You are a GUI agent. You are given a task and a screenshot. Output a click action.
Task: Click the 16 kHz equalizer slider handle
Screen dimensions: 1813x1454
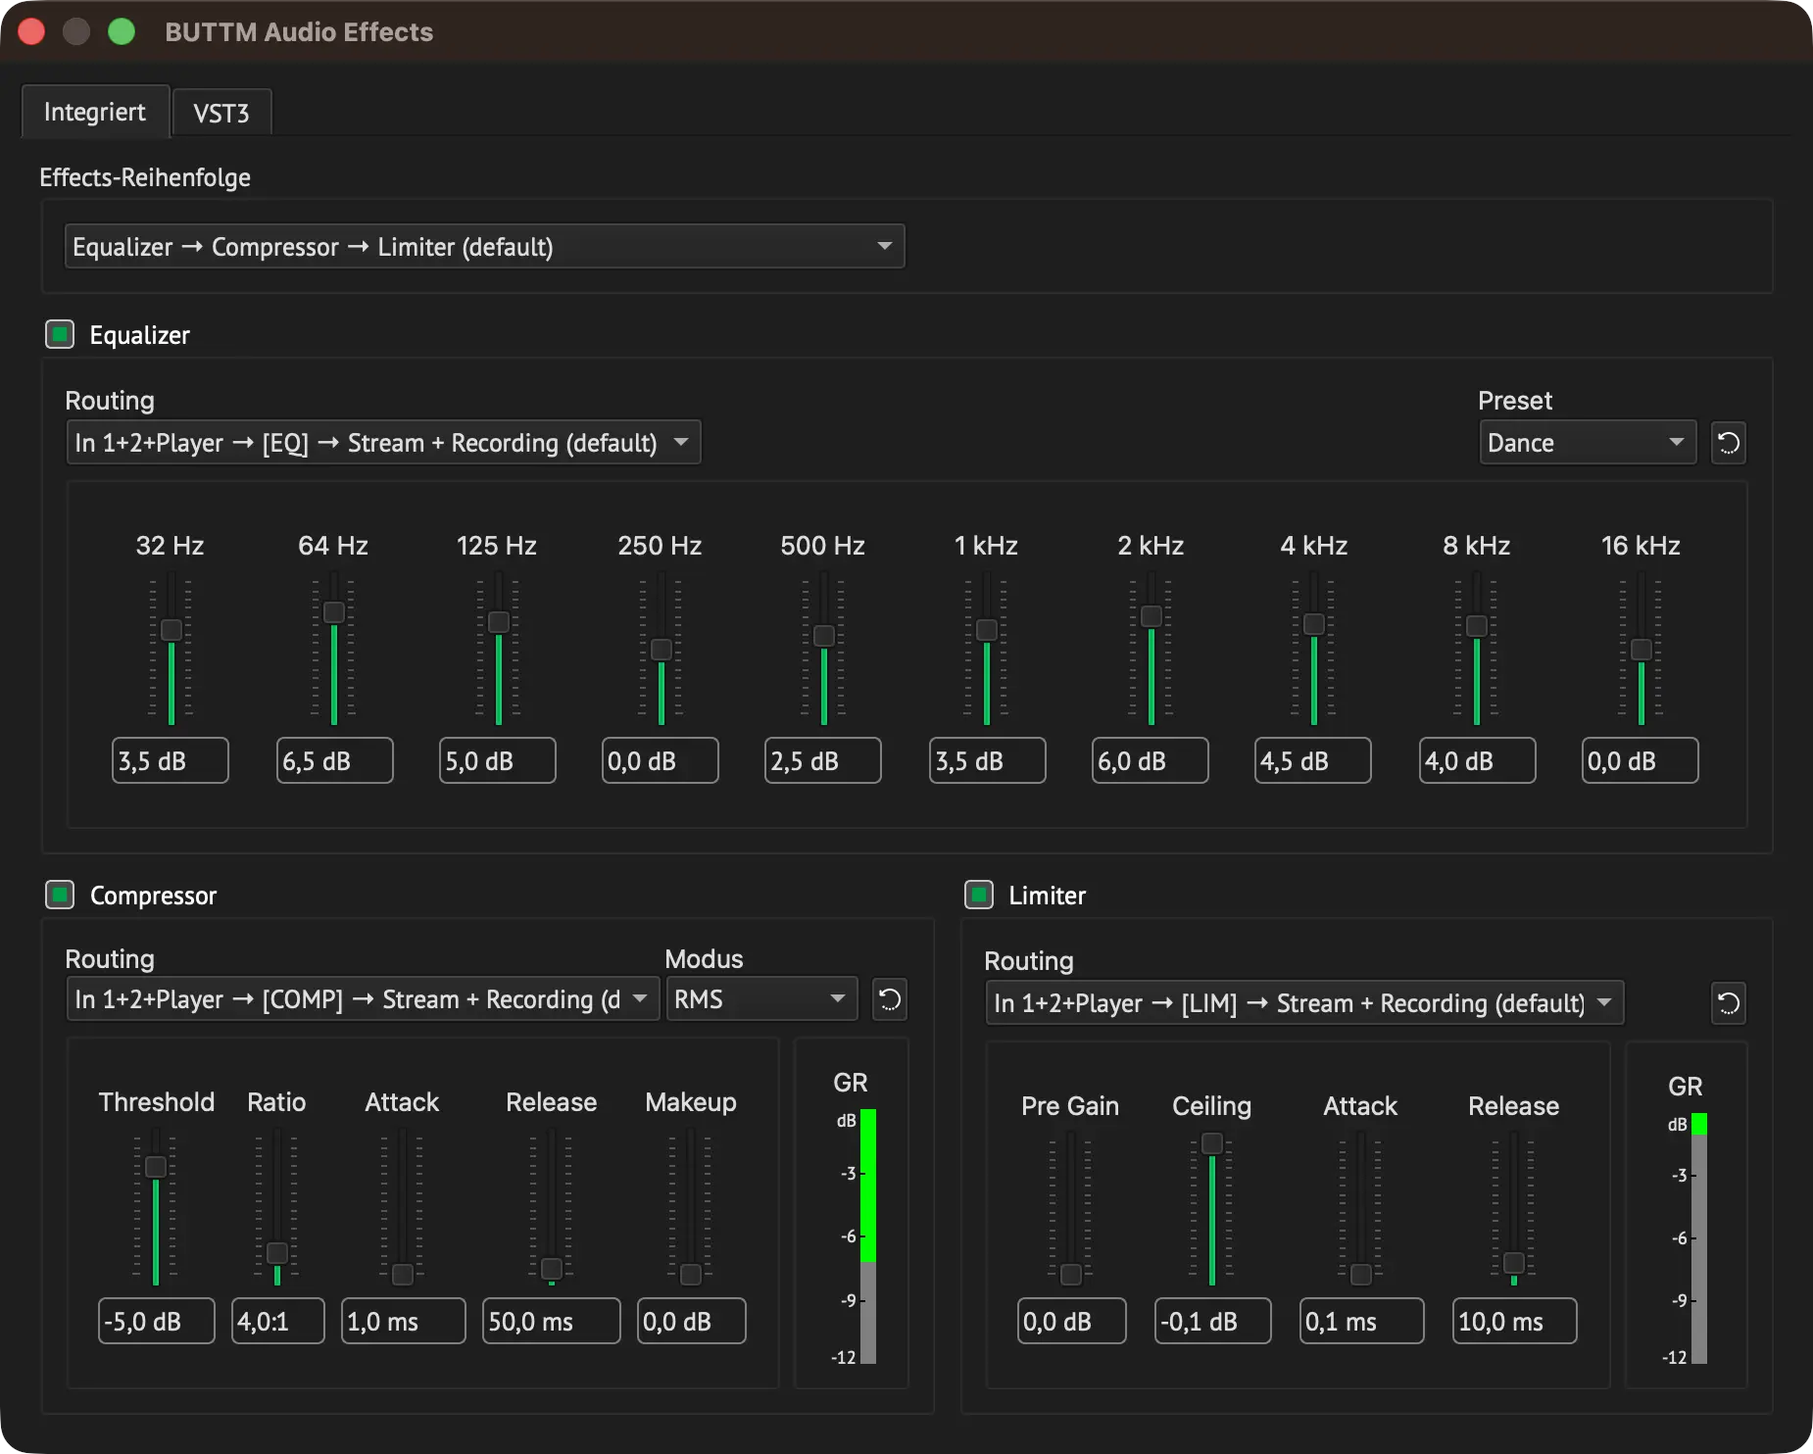tap(1641, 650)
